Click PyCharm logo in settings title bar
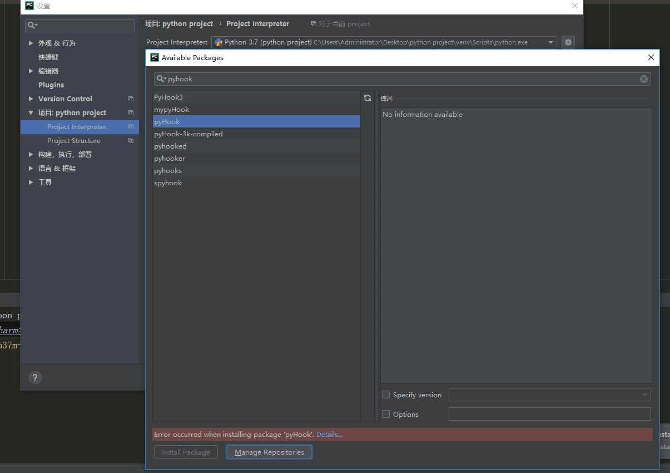 click(x=29, y=6)
